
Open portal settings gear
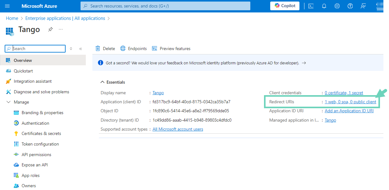337,6
